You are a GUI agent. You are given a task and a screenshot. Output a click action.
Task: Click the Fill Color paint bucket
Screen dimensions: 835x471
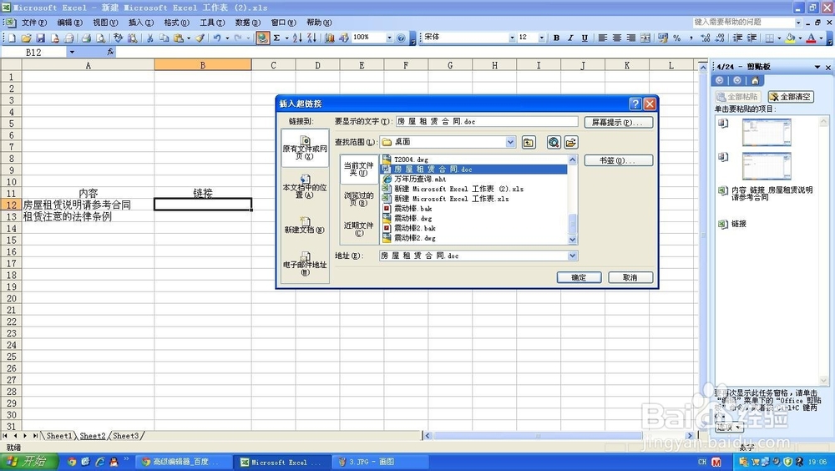click(x=791, y=38)
